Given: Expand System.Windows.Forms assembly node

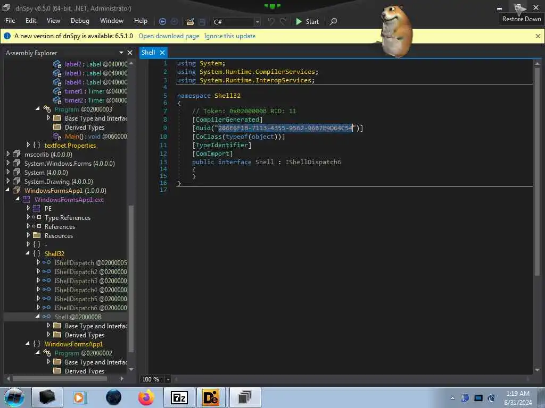Looking at the screenshot, I should point(7,163).
